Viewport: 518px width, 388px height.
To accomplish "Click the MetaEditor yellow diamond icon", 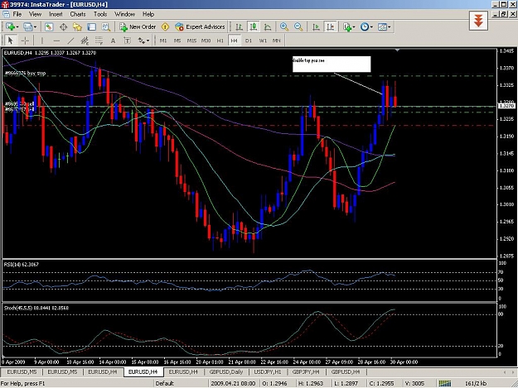I will coord(165,26).
